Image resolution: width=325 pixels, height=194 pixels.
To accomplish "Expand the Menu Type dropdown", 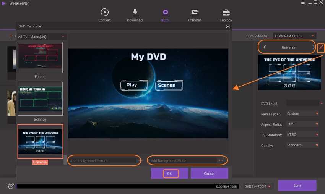I will pyautogui.click(x=302, y=114).
